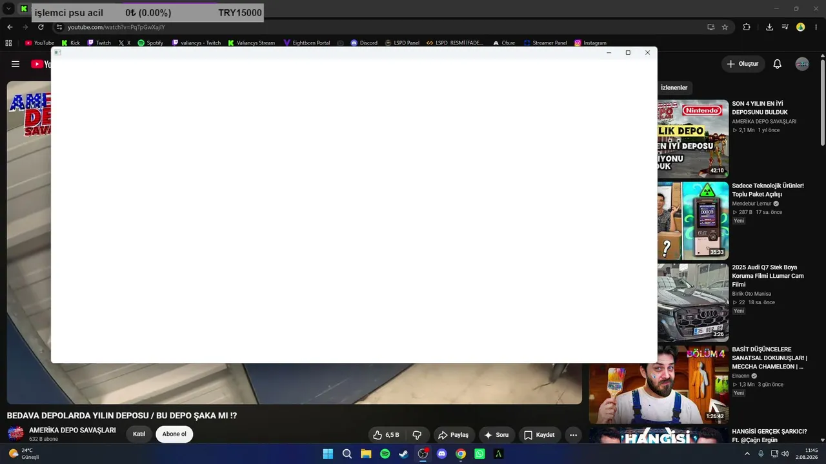This screenshot has width=826, height=464.
Task: Open Discord from the taskbar
Action: (x=441, y=454)
